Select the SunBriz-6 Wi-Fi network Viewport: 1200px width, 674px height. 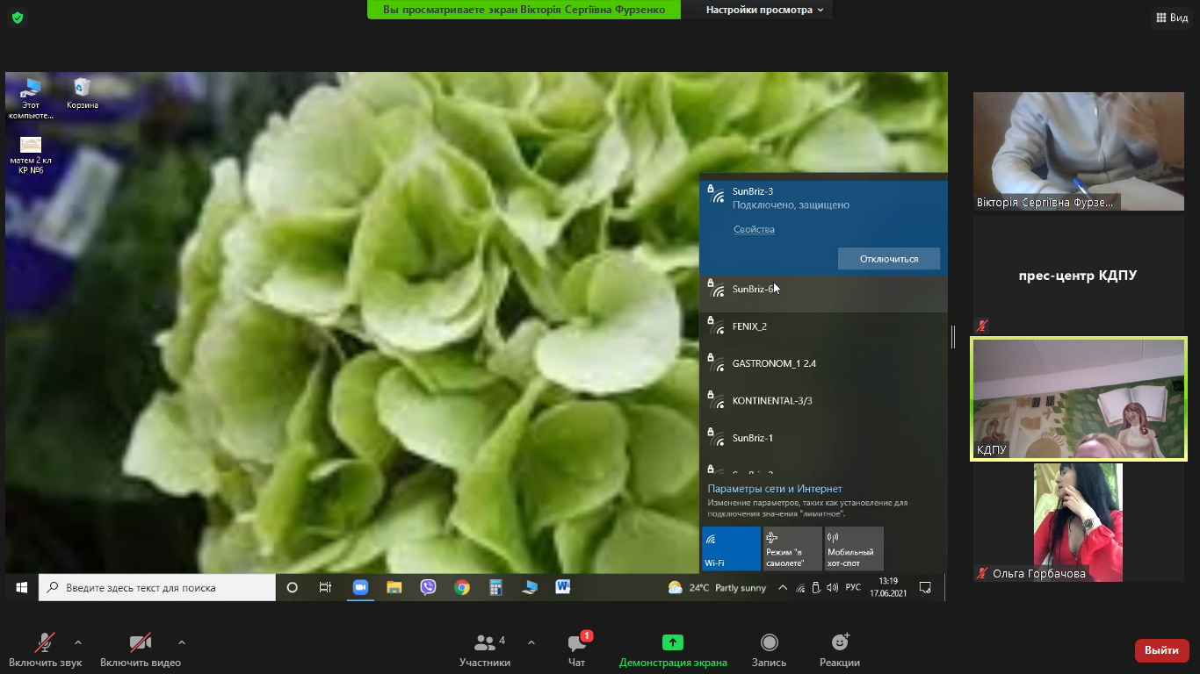pyautogui.click(x=823, y=292)
